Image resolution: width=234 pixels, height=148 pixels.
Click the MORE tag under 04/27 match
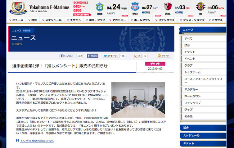pyautogui.click(x=158, y=15)
